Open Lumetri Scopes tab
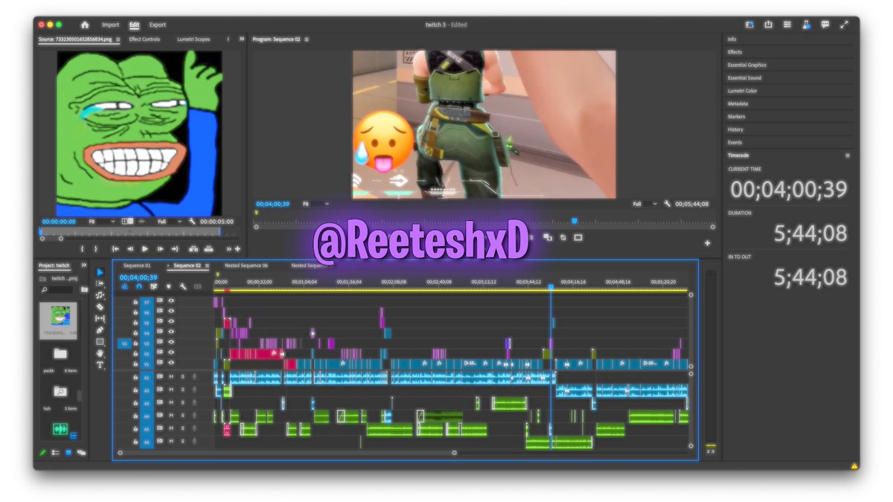 (x=193, y=39)
